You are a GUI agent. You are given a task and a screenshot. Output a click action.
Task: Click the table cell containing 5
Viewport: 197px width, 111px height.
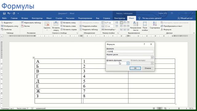105,81
